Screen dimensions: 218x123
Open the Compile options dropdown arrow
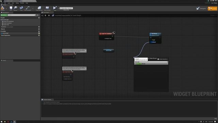6,8
